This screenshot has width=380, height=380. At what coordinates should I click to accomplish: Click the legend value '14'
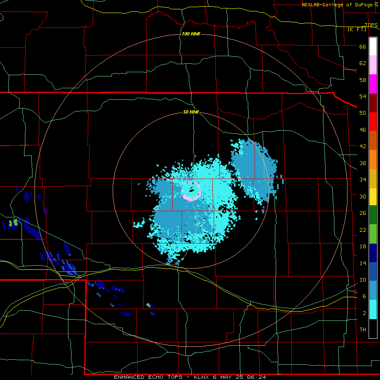tap(363, 263)
